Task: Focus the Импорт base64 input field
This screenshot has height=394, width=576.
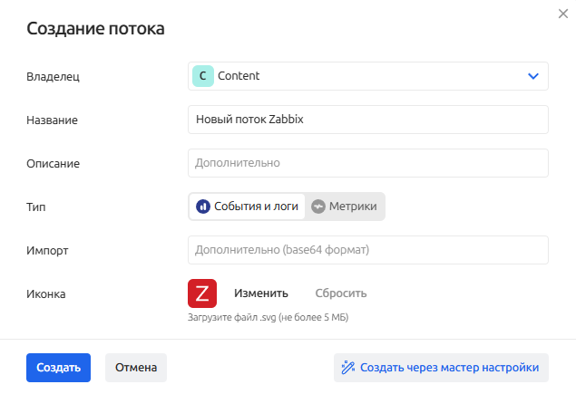Action: pos(367,250)
